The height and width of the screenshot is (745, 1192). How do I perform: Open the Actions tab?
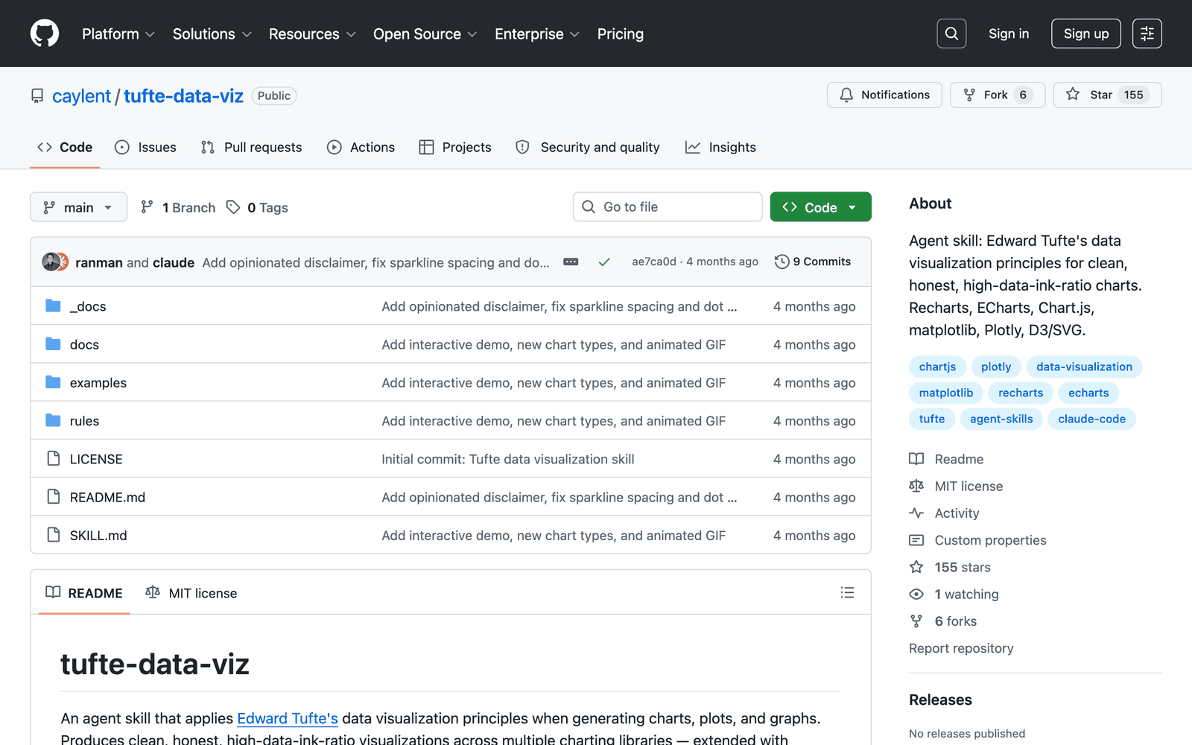361,147
